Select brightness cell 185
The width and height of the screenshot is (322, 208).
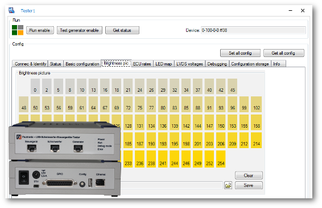(128, 140)
